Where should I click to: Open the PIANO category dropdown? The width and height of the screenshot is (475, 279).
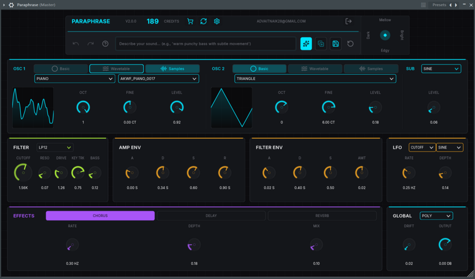coord(75,79)
